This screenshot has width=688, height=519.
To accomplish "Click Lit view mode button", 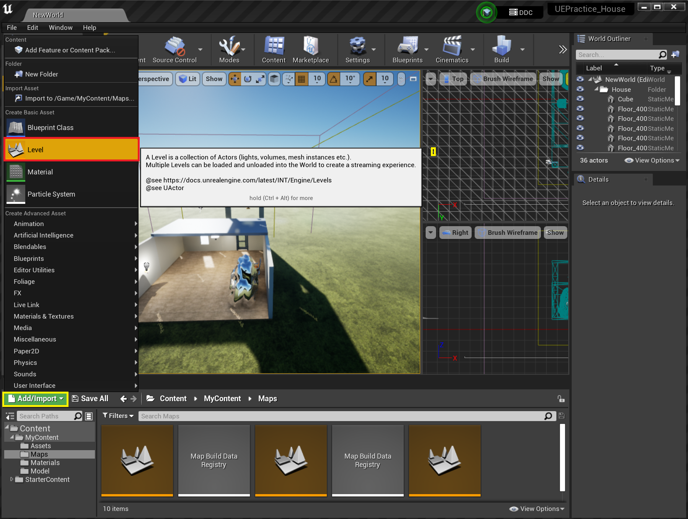I will point(188,79).
